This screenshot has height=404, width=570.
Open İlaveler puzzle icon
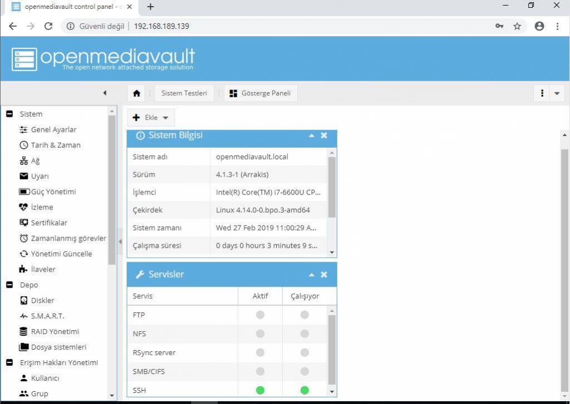[x=23, y=270]
